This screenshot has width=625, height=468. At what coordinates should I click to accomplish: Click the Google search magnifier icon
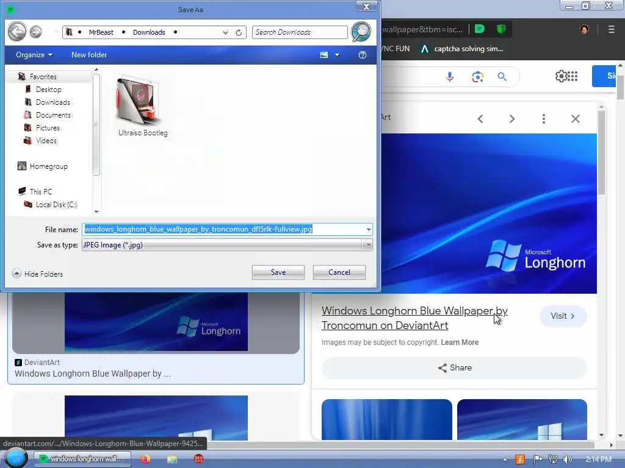[502, 76]
